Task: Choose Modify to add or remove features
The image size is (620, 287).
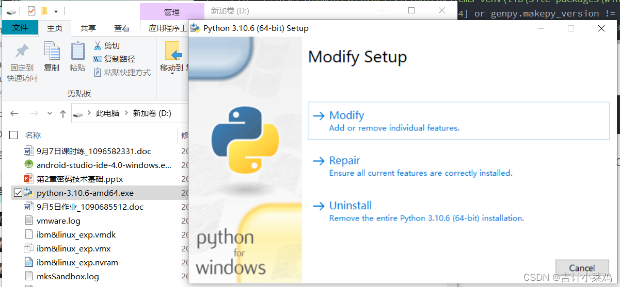Action: click(458, 121)
